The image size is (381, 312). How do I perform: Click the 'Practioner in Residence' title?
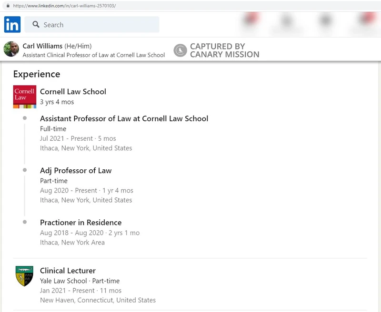click(81, 223)
